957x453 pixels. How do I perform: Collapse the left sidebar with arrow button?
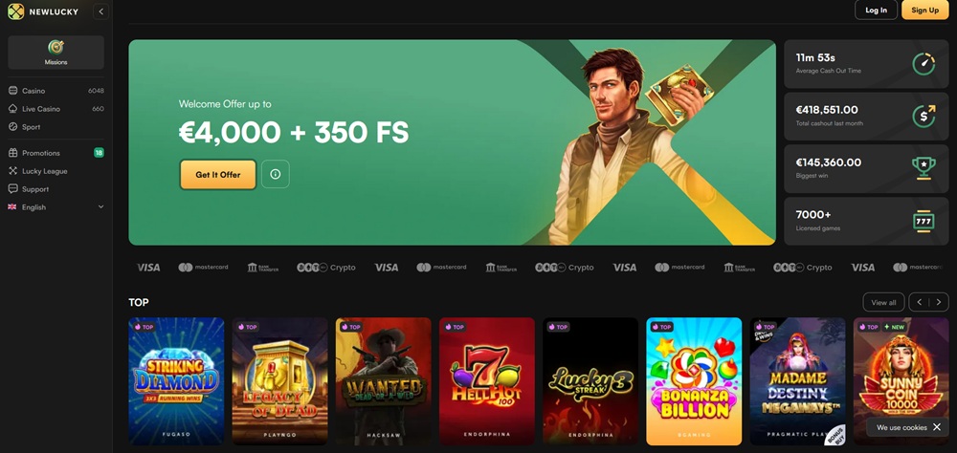(x=101, y=11)
